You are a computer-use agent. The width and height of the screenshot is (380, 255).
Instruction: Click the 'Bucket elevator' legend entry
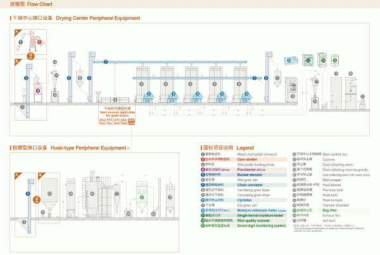pos(250,174)
